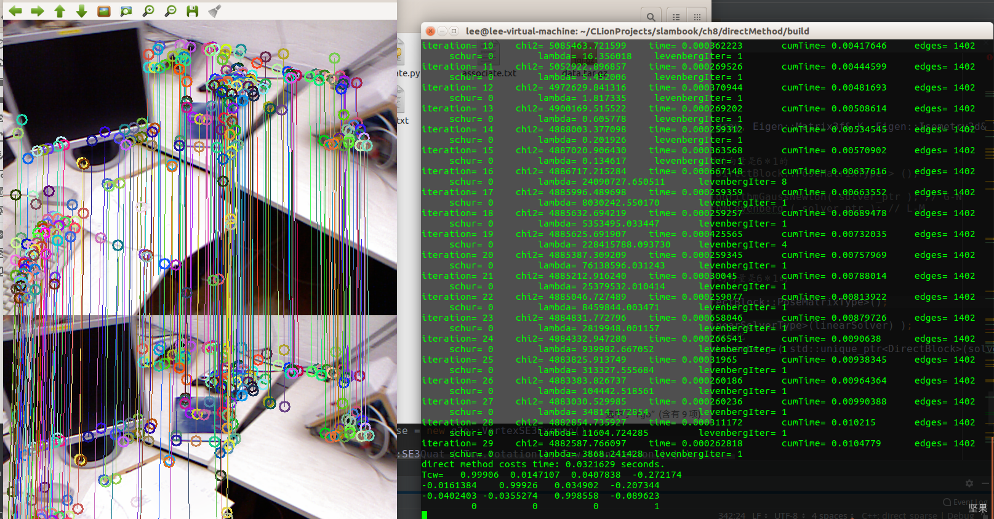Image resolution: width=994 pixels, height=519 pixels.
Task: Switch file manager to grid view
Action: click(x=697, y=17)
